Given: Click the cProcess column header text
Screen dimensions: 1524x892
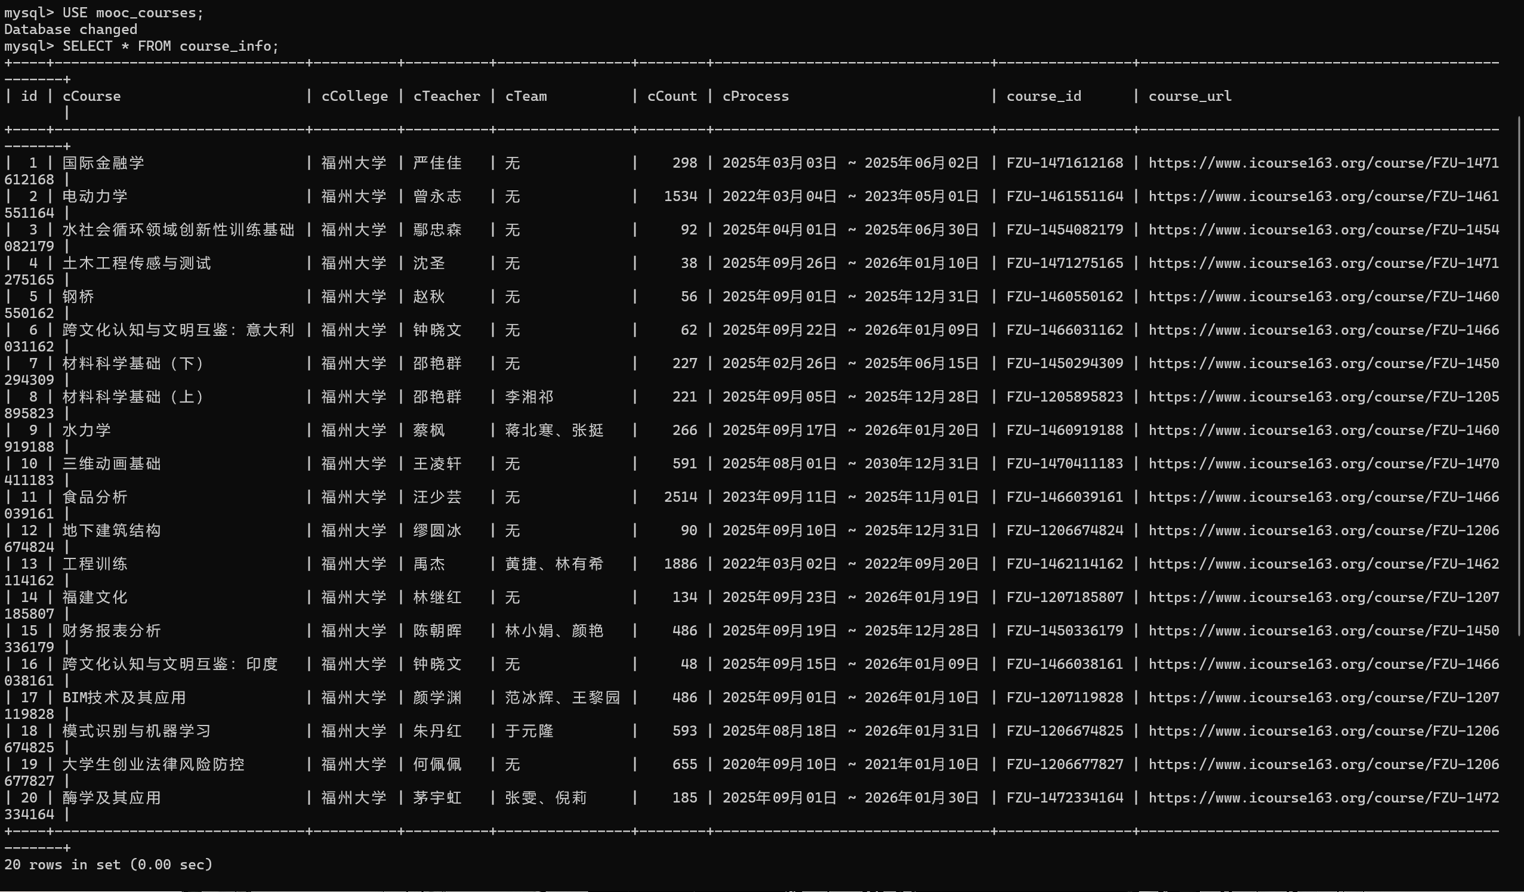Looking at the screenshot, I should [755, 96].
